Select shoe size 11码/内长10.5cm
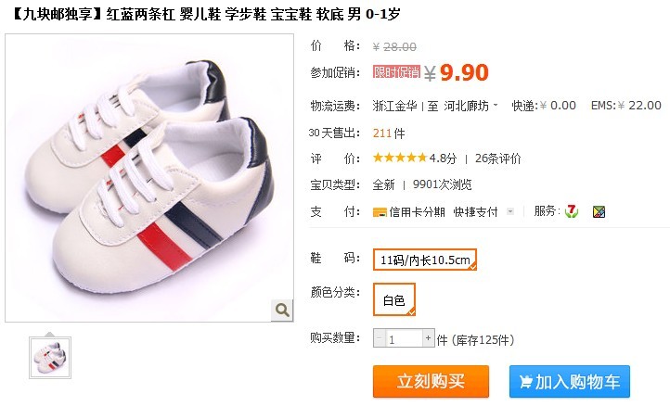Screen dimensions: 670x406 425,260
